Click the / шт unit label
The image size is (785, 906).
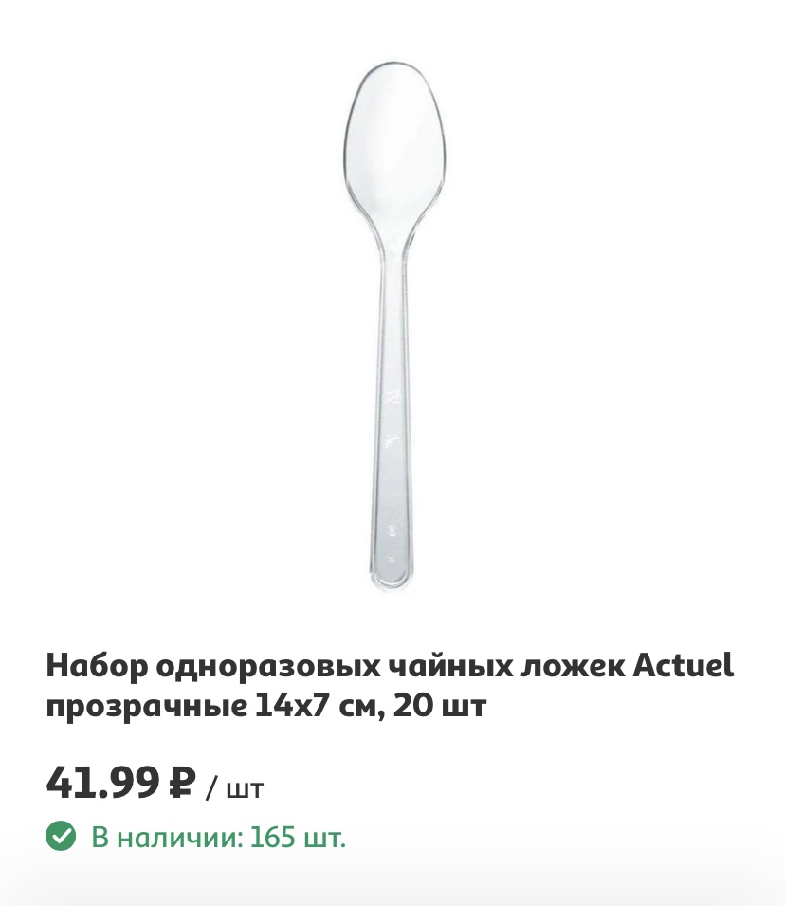(x=235, y=788)
